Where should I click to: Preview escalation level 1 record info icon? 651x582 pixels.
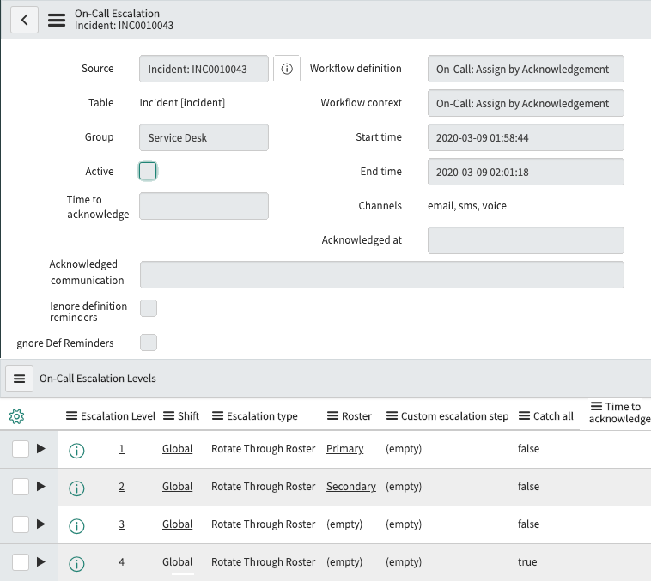tap(76, 450)
